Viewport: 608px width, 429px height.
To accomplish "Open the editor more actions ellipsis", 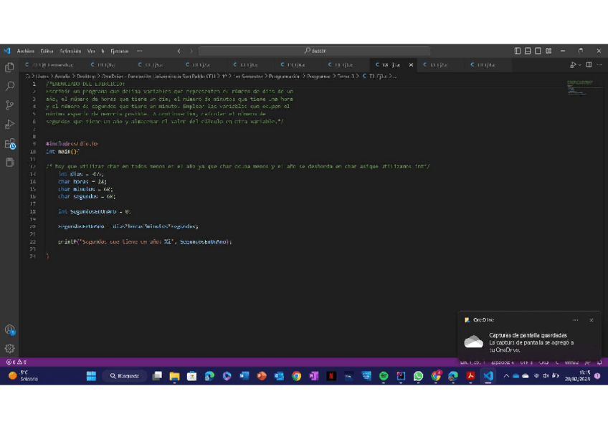I will [x=599, y=65].
